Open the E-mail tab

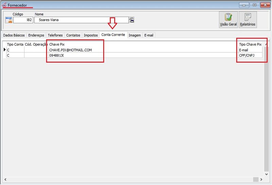(x=149, y=35)
